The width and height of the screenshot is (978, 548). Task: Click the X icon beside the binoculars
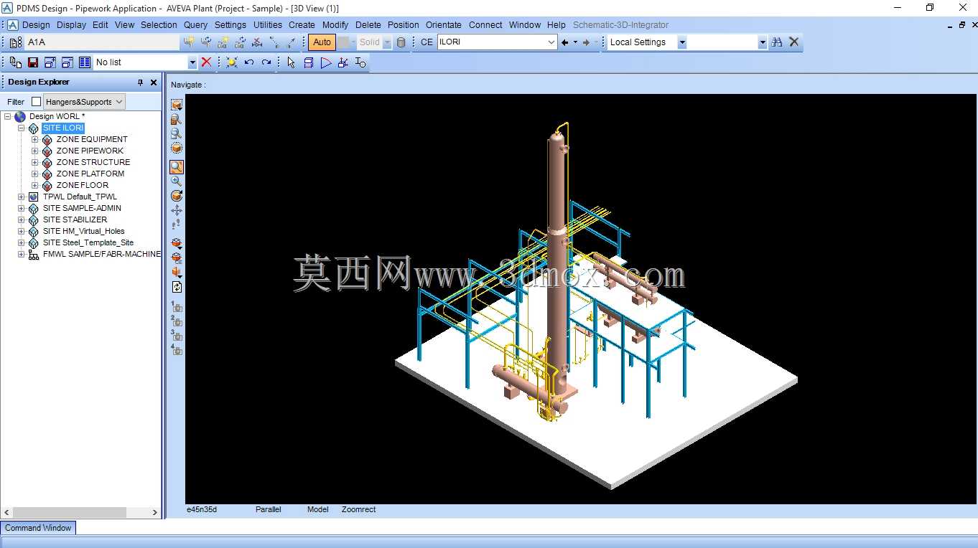click(794, 42)
